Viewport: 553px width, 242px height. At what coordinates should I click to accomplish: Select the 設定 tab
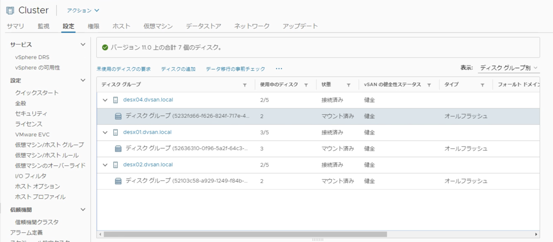68,26
